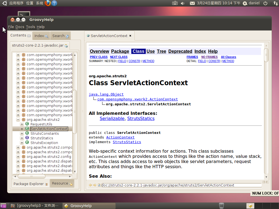Select the class icon next to ServletActionContext
The width and height of the screenshot is (279, 209).
27,129
